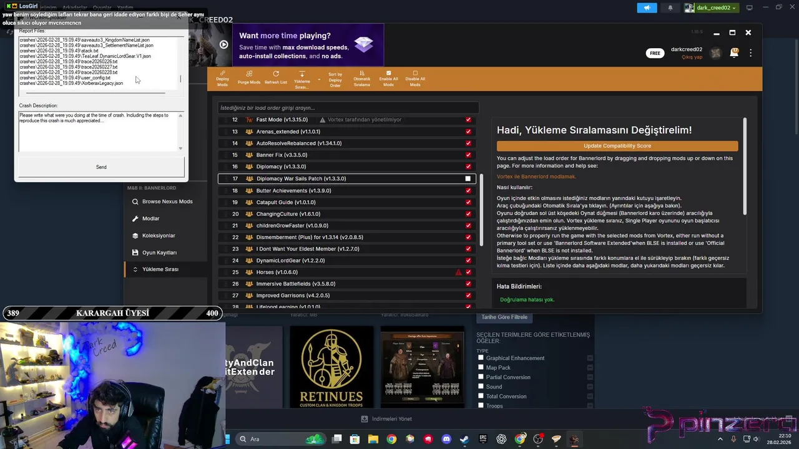This screenshot has width=799, height=449.
Task: Disable the Diplomacy (v1.3.3.0) mod
Action: [x=468, y=167]
